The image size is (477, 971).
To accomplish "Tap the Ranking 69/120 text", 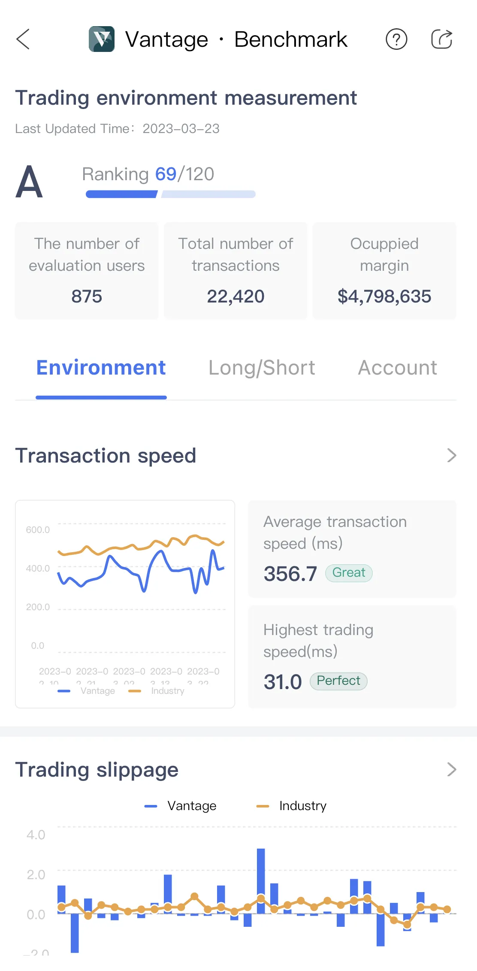I will coord(148,174).
